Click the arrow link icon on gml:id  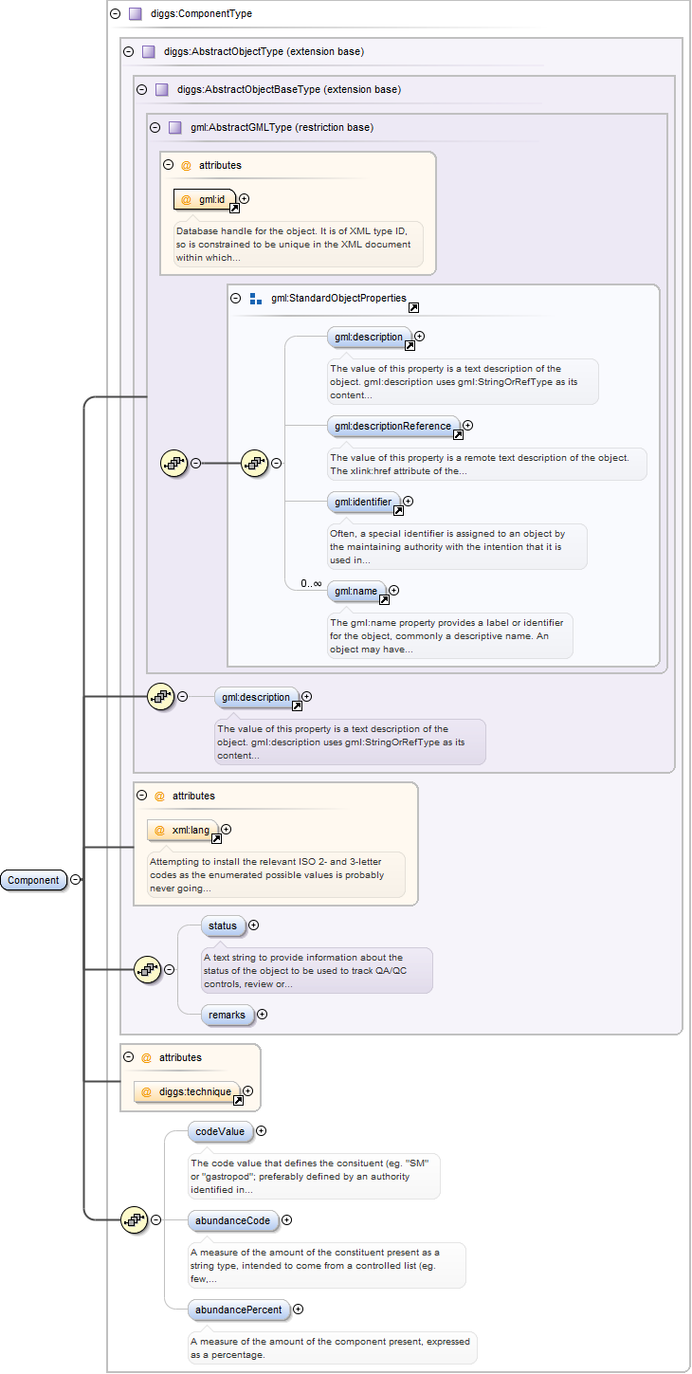click(234, 208)
